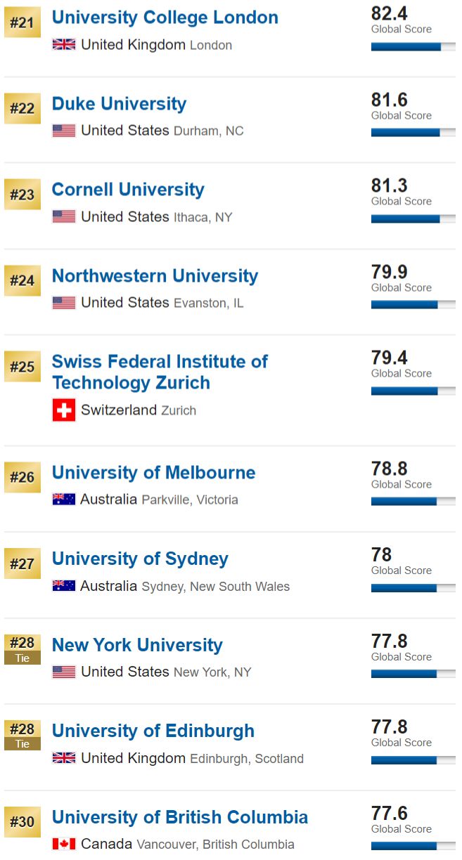
Task: Open the University College London link
Action: [165, 18]
